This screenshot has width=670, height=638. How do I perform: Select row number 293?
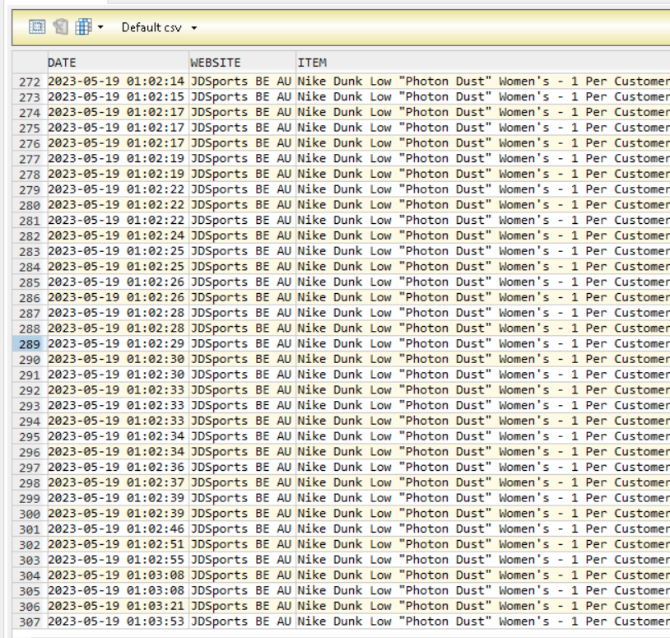tap(30, 406)
